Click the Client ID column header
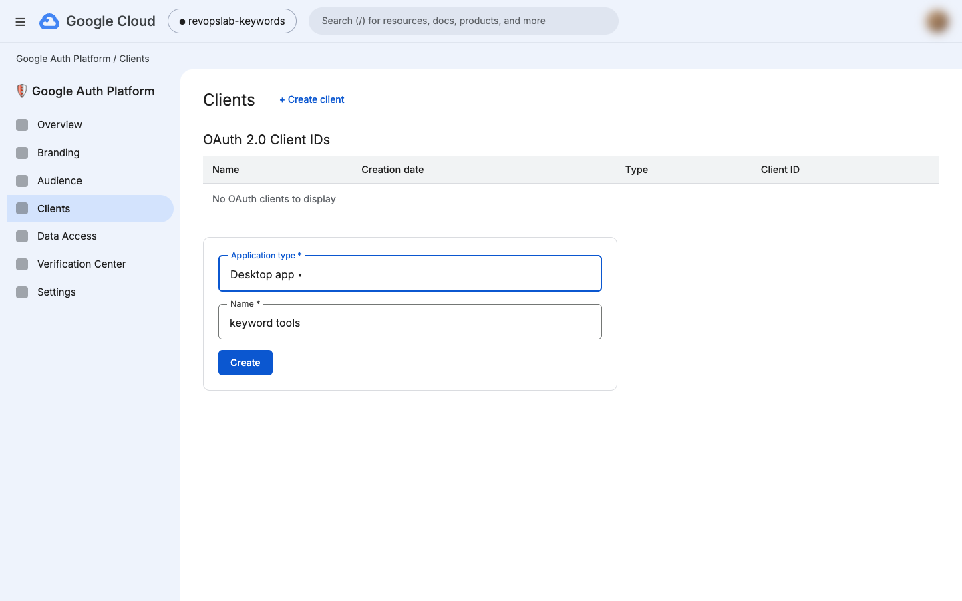This screenshot has height=601, width=962. [780, 170]
